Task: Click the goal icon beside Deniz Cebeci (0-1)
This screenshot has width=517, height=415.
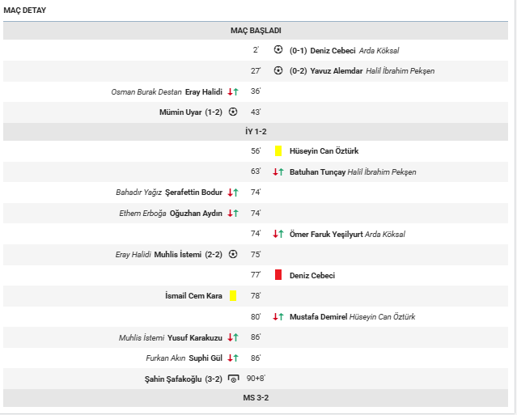Action: tap(278, 50)
